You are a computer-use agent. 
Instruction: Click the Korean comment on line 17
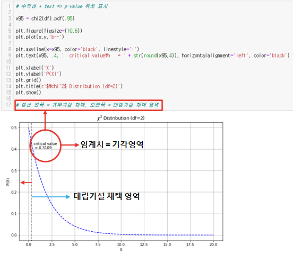click(87, 105)
